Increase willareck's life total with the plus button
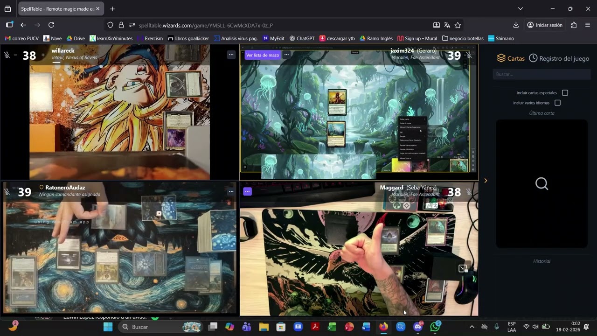Viewport: 597px width, 336px height. (43, 55)
